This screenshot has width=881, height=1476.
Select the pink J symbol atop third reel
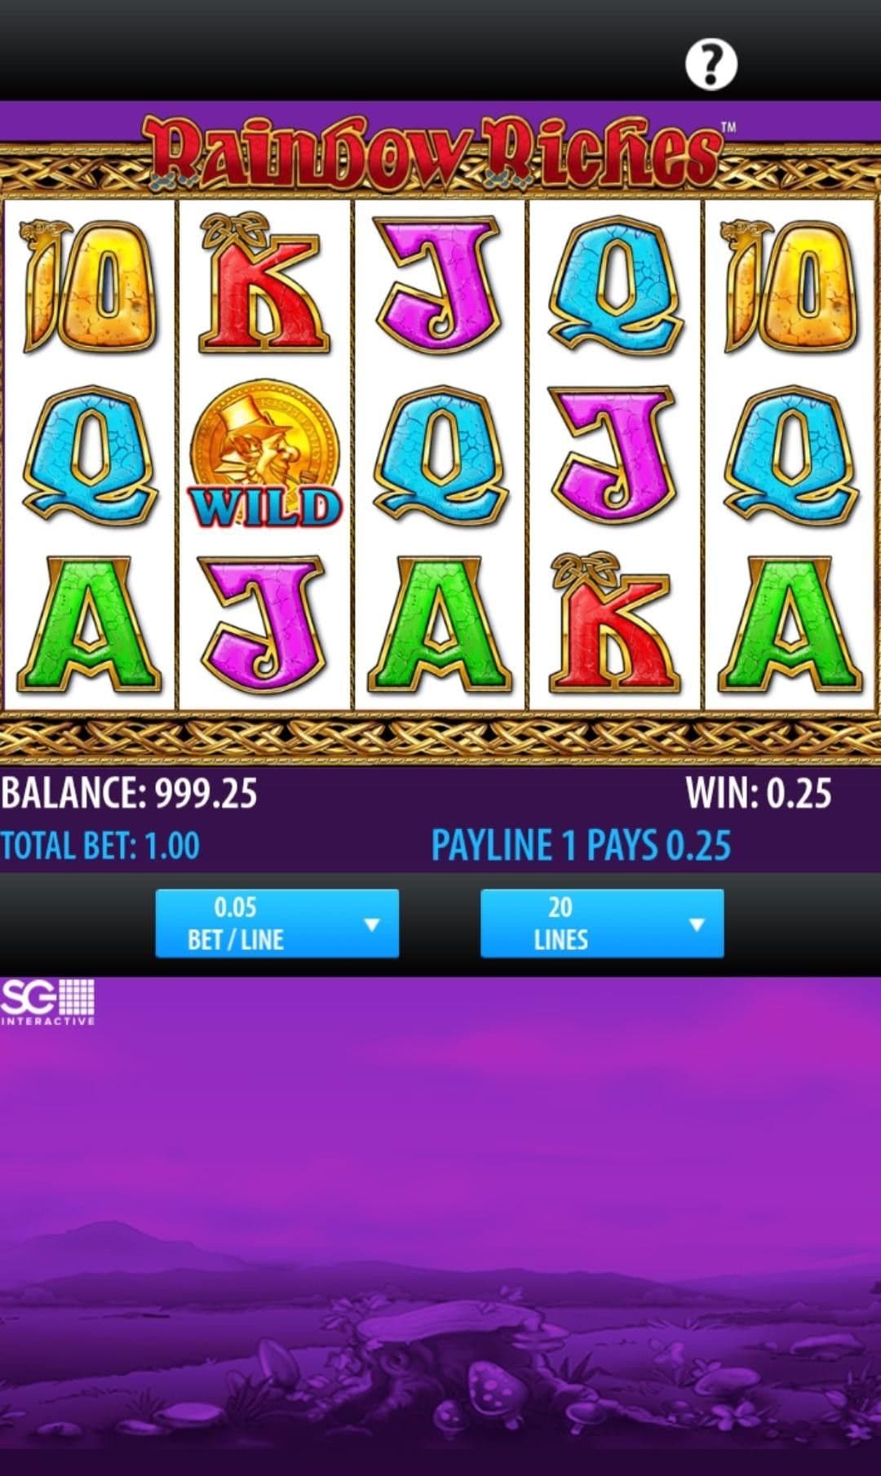(440, 285)
